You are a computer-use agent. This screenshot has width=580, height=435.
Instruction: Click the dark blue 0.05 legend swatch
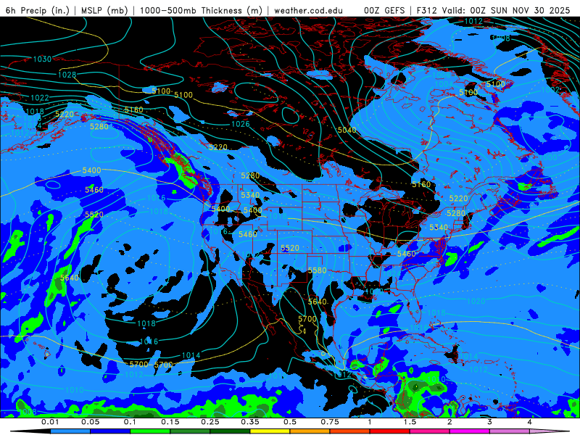click(x=110, y=431)
